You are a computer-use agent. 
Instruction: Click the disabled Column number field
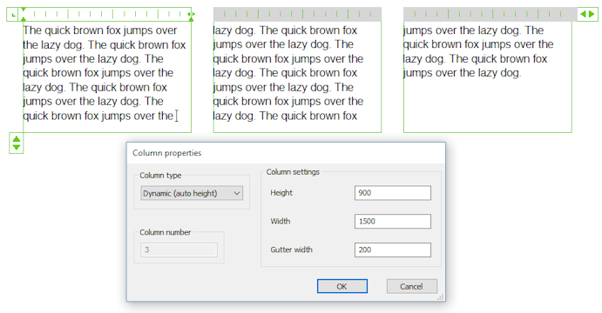(x=179, y=250)
